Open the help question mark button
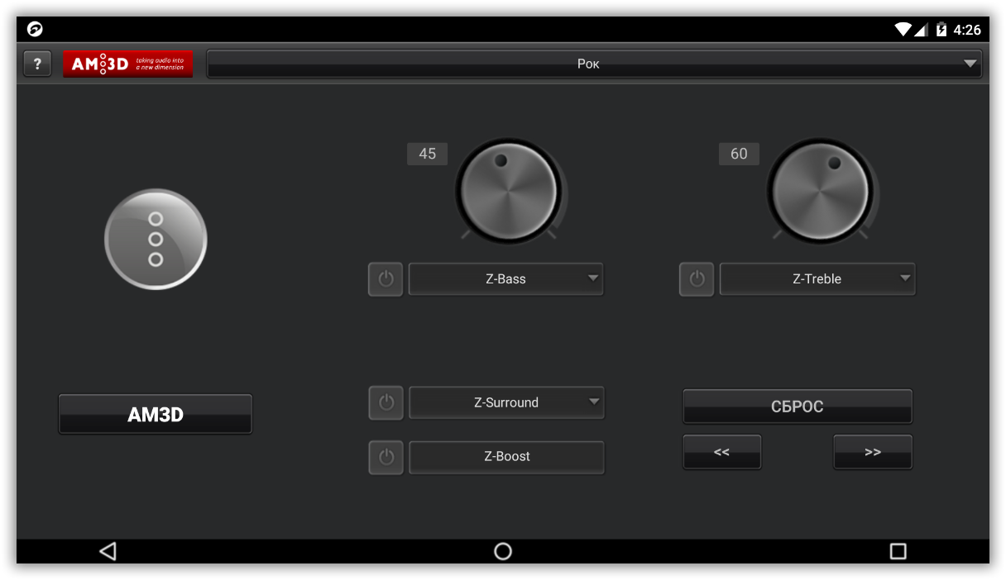The image size is (1006, 580). tap(37, 64)
